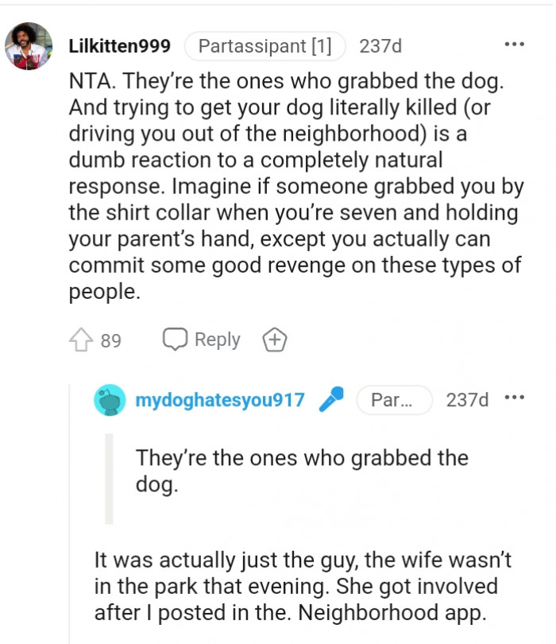
Task: Open mydoghatesyou917's green avatar
Action: 110,400
